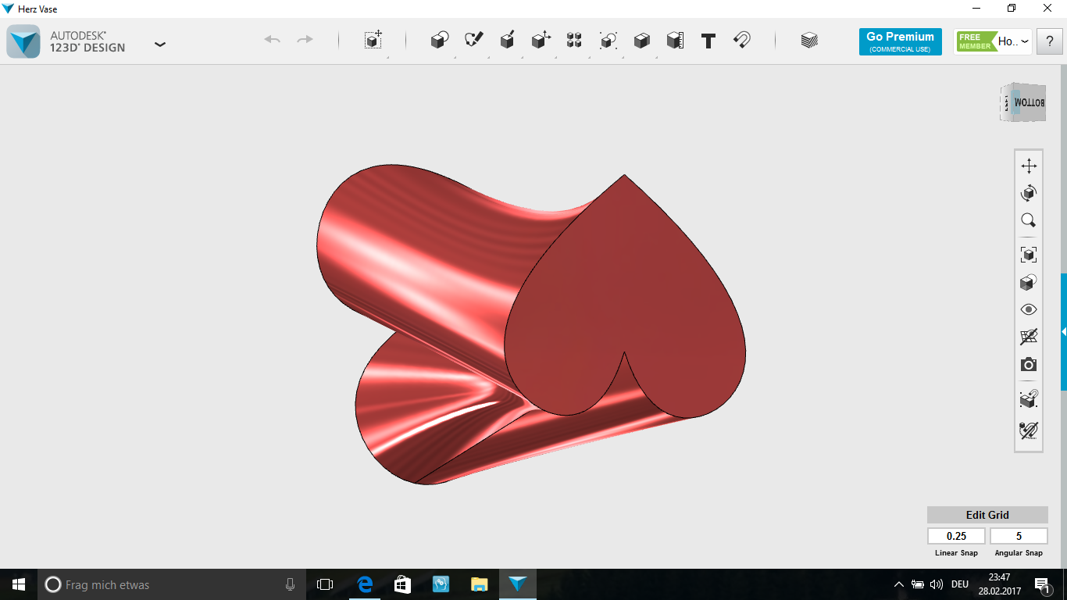Open the Materials and outlines display options

[x=1029, y=282]
